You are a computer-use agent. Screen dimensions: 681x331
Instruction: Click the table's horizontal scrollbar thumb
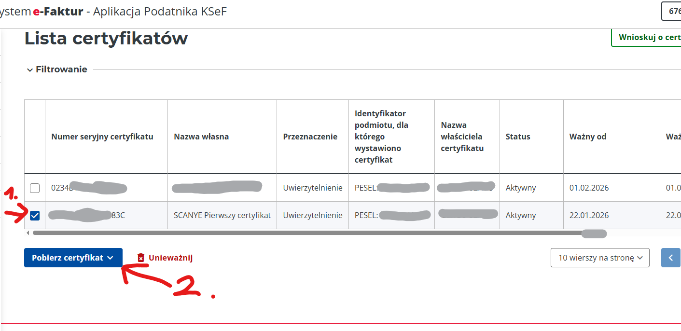(x=309, y=233)
